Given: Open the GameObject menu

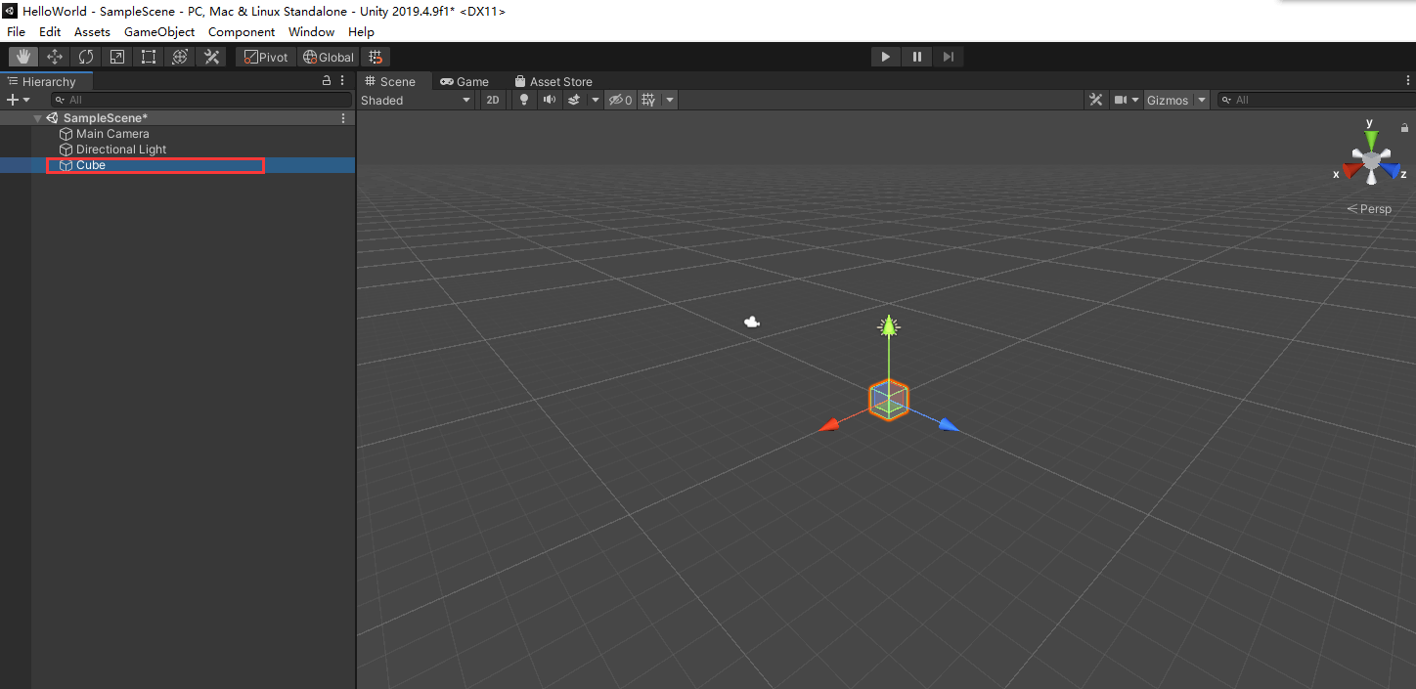Looking at the screenshot, I should (x=159, y=31).
